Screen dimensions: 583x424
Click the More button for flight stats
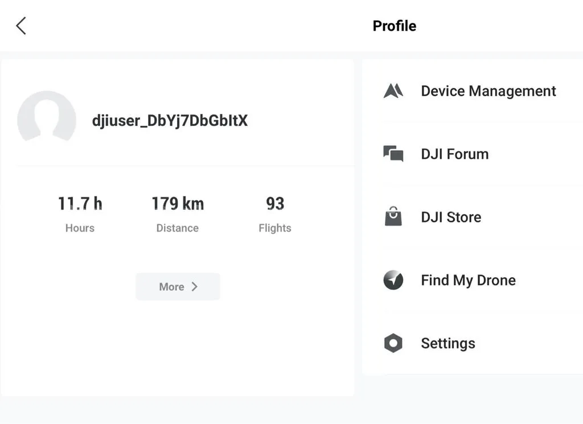point(178,286)
